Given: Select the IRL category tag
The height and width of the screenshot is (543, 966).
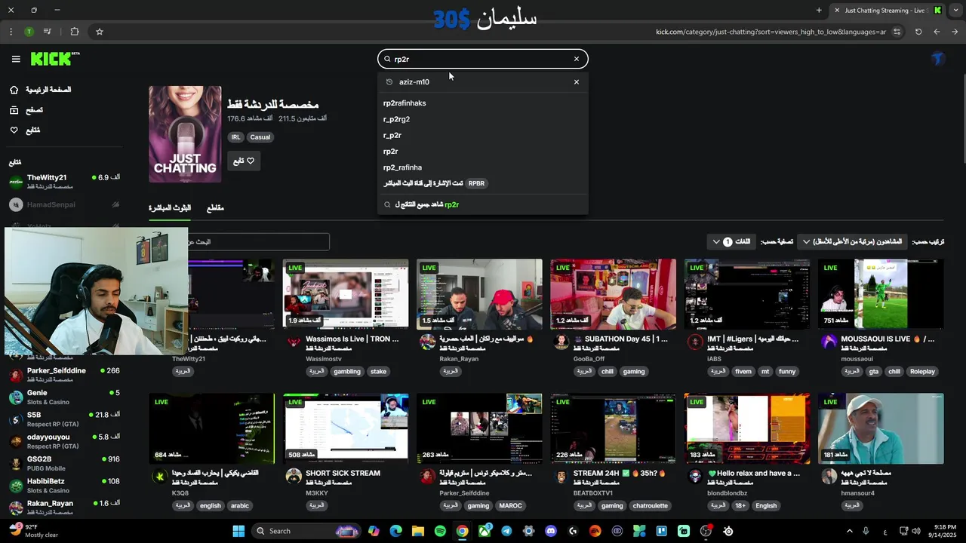Looking at the screenshot, I should click(235, 137).
